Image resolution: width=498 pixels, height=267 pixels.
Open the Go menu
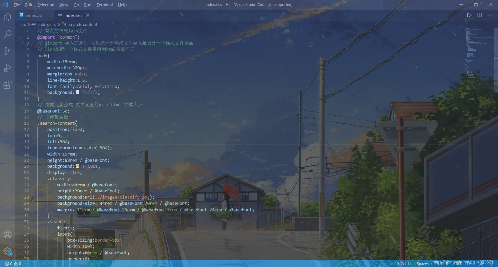pos(76,5)
